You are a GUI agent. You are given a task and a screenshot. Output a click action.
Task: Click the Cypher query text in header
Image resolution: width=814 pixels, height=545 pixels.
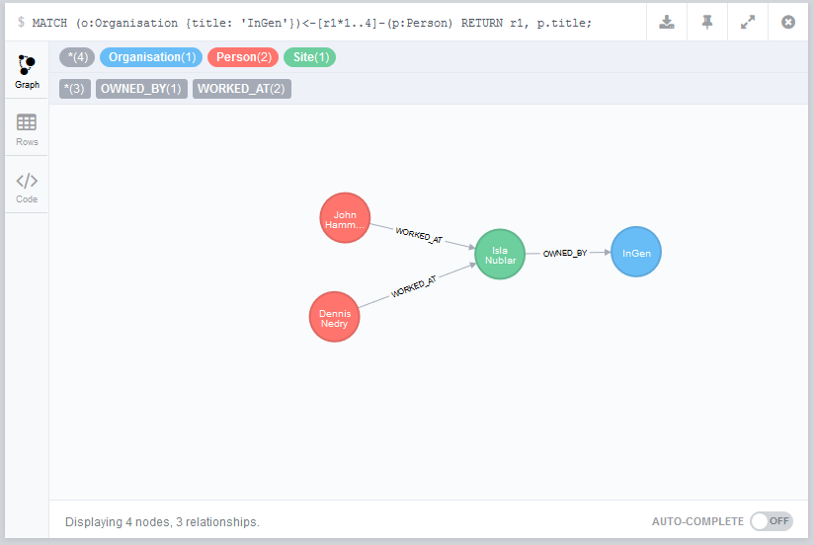coord(311,23)
